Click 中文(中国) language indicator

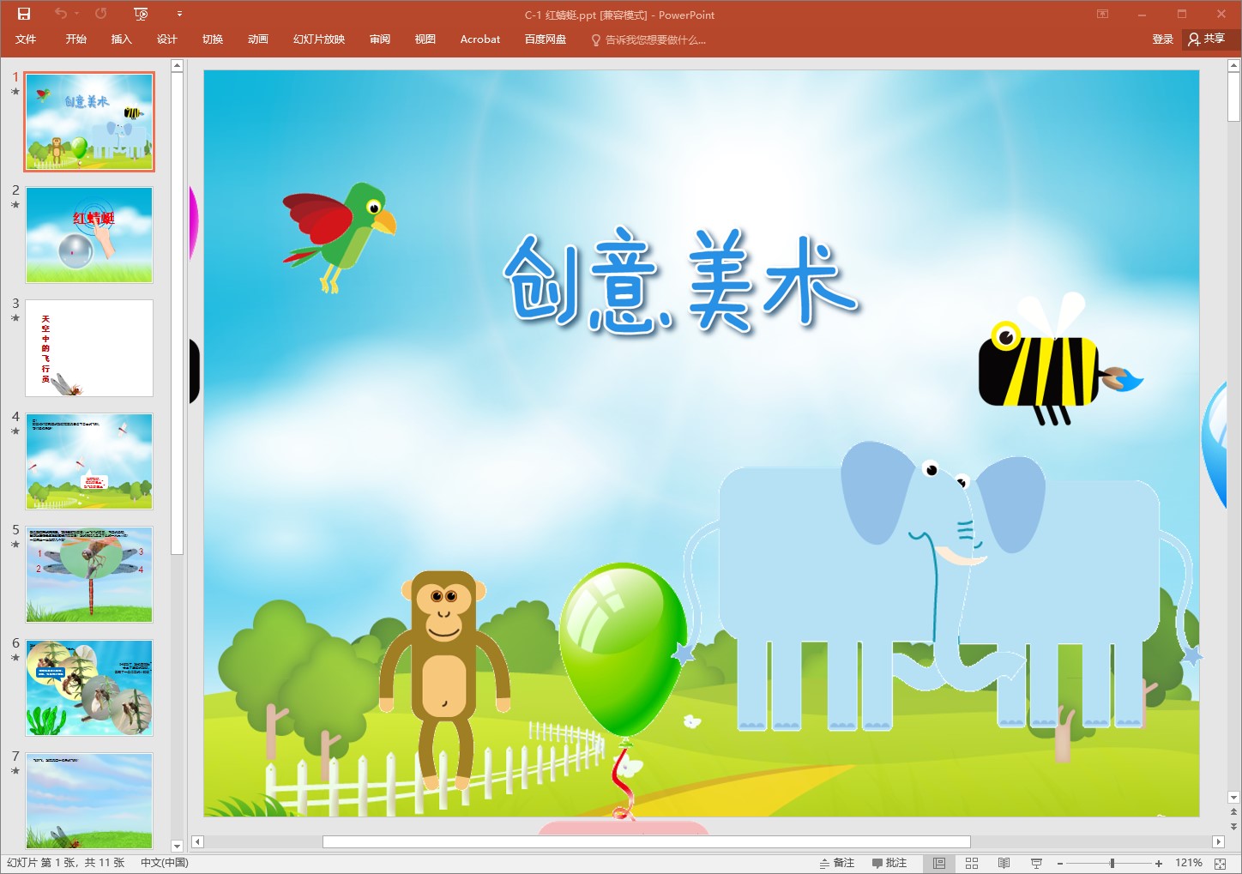point(165,863)
